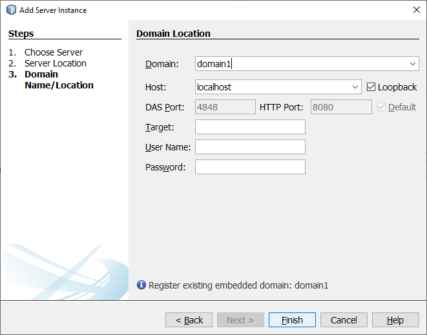The width and height of the screenshot is (427, 335).
Task: Expand the Host dropdown arrow
Action: [355, 87]
